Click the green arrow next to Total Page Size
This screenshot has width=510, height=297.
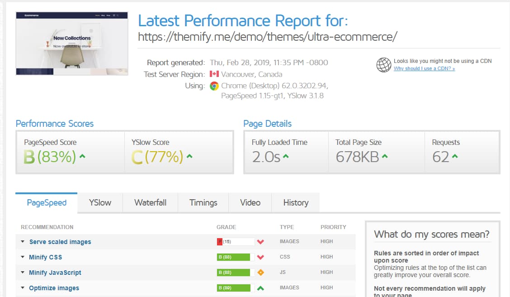(384, 157)
